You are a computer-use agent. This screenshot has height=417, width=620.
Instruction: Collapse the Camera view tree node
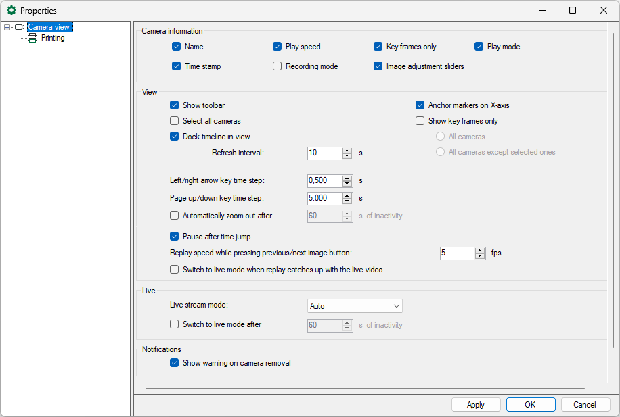coord(7,28)
